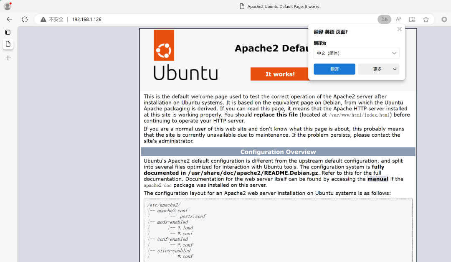This screenshot has height=262, width=451.
Task: Click the bold "replace this file" text
Action: pyautogui.click(x=276, y=114)
